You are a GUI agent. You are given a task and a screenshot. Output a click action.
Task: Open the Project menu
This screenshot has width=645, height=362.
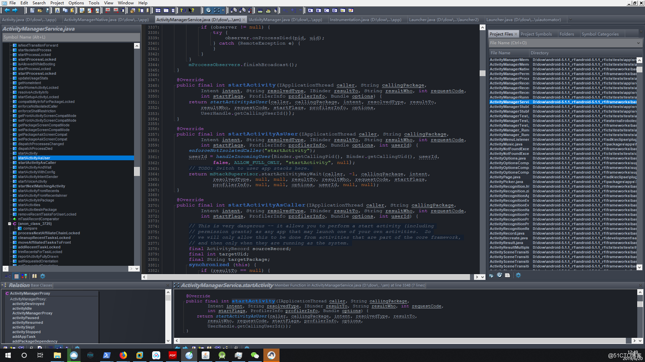point(57,3)
